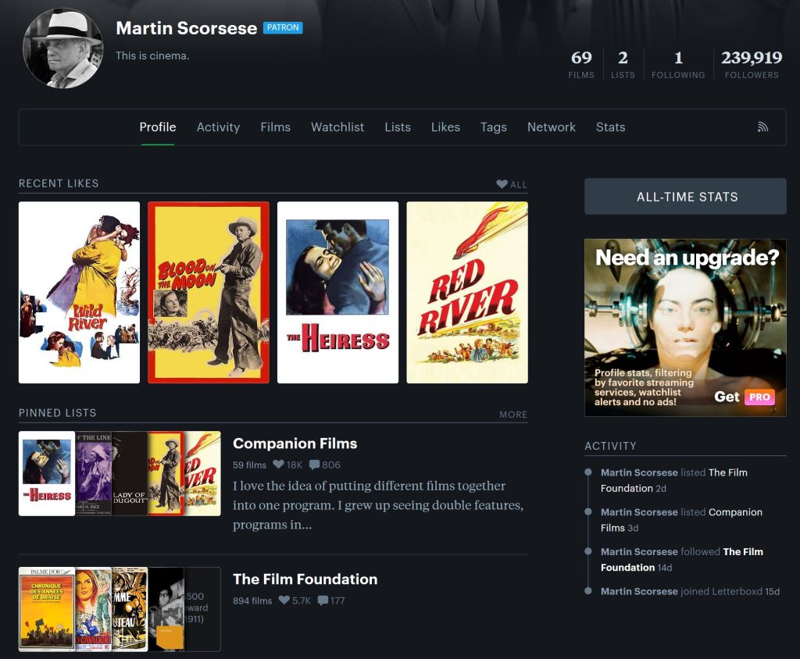This screenshot has height=659, width=800.
Task: Open the Wild River poster
Action: point(79,292)
